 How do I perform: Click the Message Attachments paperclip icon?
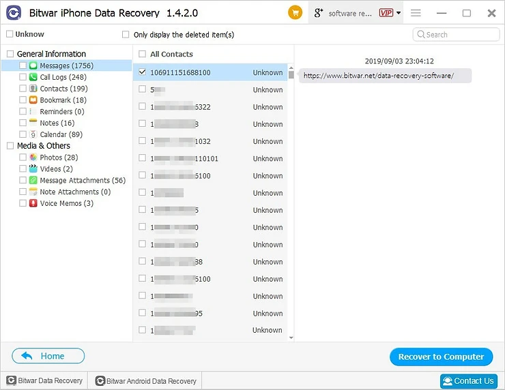point(33,180)
